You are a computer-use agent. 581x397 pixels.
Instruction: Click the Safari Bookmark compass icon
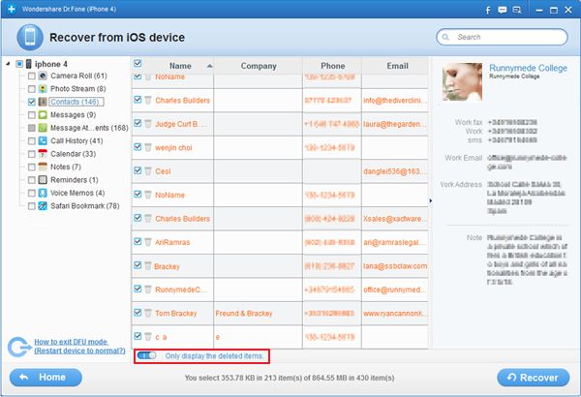tap(43, 205)
